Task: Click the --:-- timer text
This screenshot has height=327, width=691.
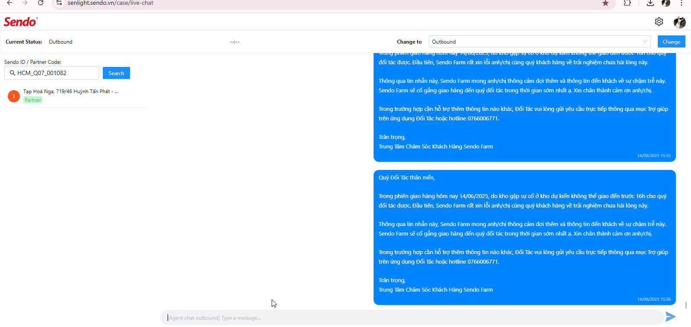Action: coord(235,42)
